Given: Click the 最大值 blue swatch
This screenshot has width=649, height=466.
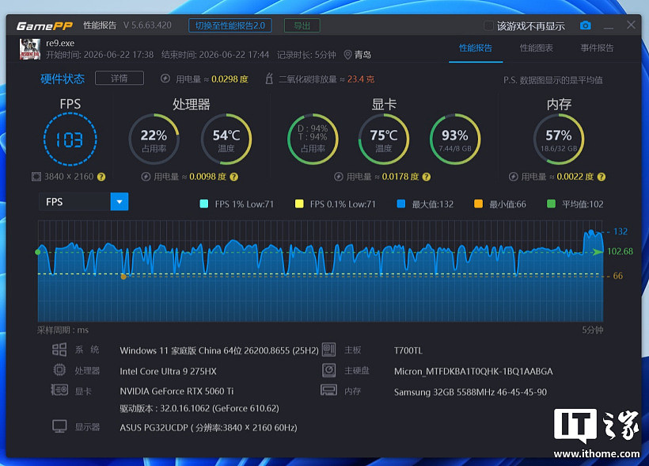Looking at the screenshot, I should (400, 204).
